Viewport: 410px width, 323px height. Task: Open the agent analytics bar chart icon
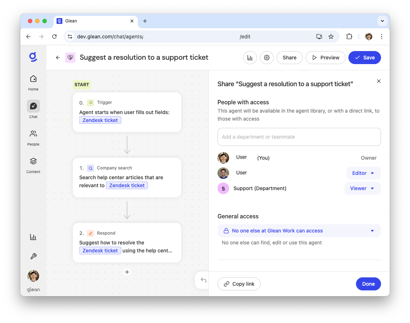pyautogui.click(x=250, y=58)
